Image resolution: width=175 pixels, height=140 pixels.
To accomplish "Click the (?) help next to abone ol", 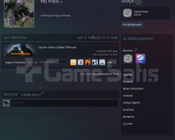I will pyautogui.click(x=42, y=93).
